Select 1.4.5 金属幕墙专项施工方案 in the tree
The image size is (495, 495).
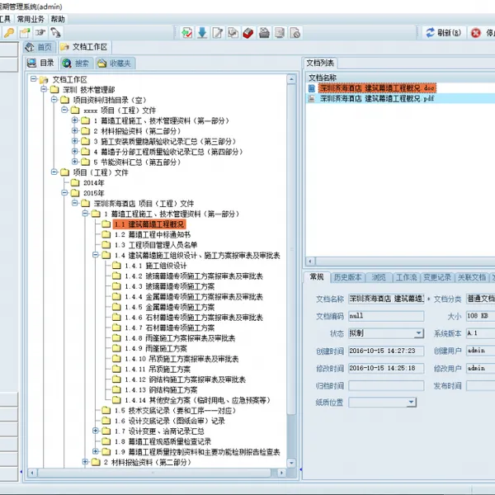[x=170, y=307]
